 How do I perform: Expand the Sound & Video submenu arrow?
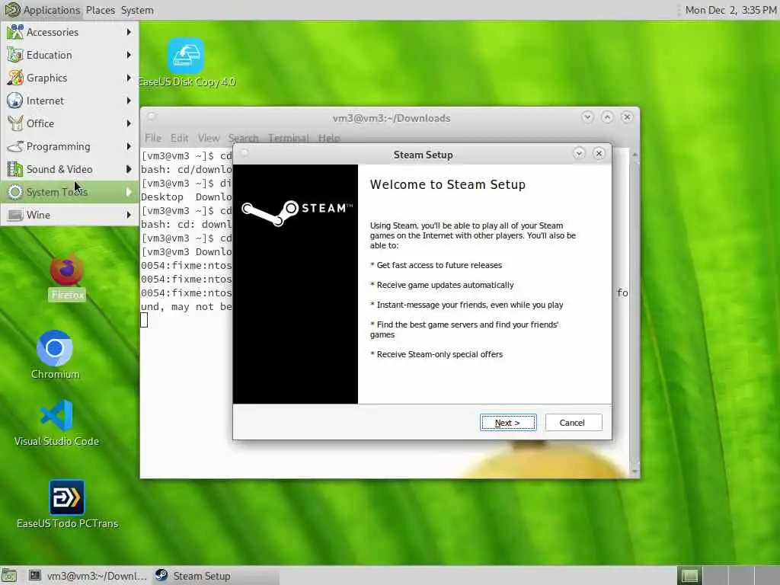click(129, 169)
